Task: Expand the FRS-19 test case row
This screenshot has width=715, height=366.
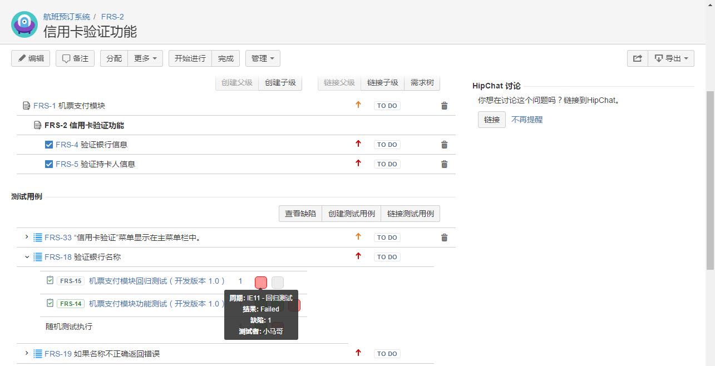Action: point(26,354)
